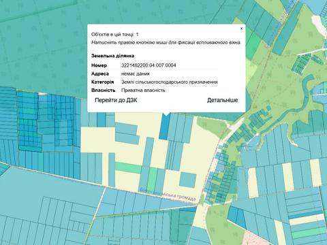Select the category value 'Землі сільськогосподарського призначення'

pos(170,82)
